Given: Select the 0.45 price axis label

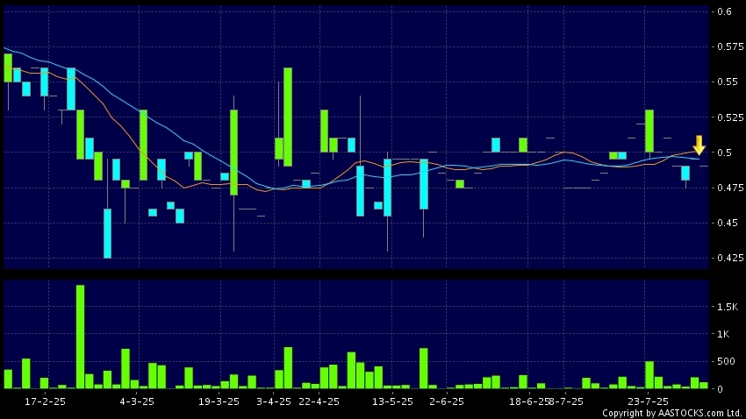Looking at the screenshot, I should pyautogui.click(x=728, y=223).
